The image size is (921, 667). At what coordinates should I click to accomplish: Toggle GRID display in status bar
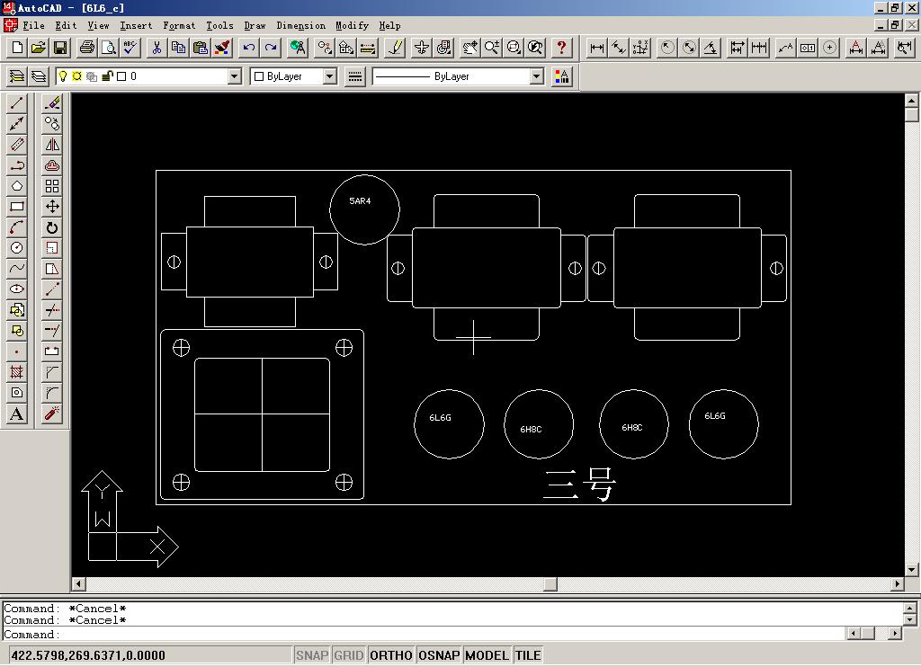(x=349, y=655)
